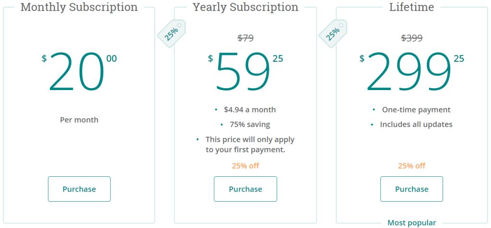Purchase the Monthly Subscription plan

[x=79, y=189]
